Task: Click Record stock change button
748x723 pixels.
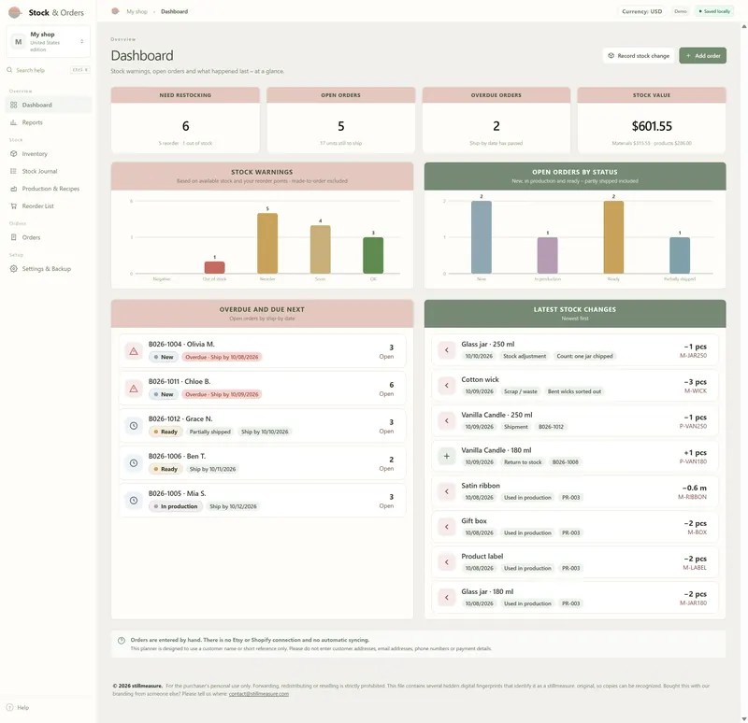Action: 639,56
